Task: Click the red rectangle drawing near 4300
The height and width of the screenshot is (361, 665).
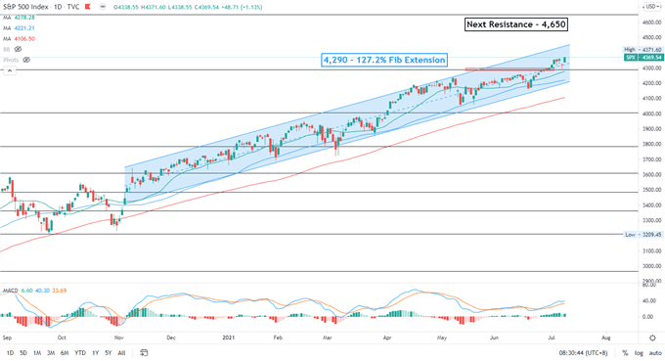Action: coord(509,68)
